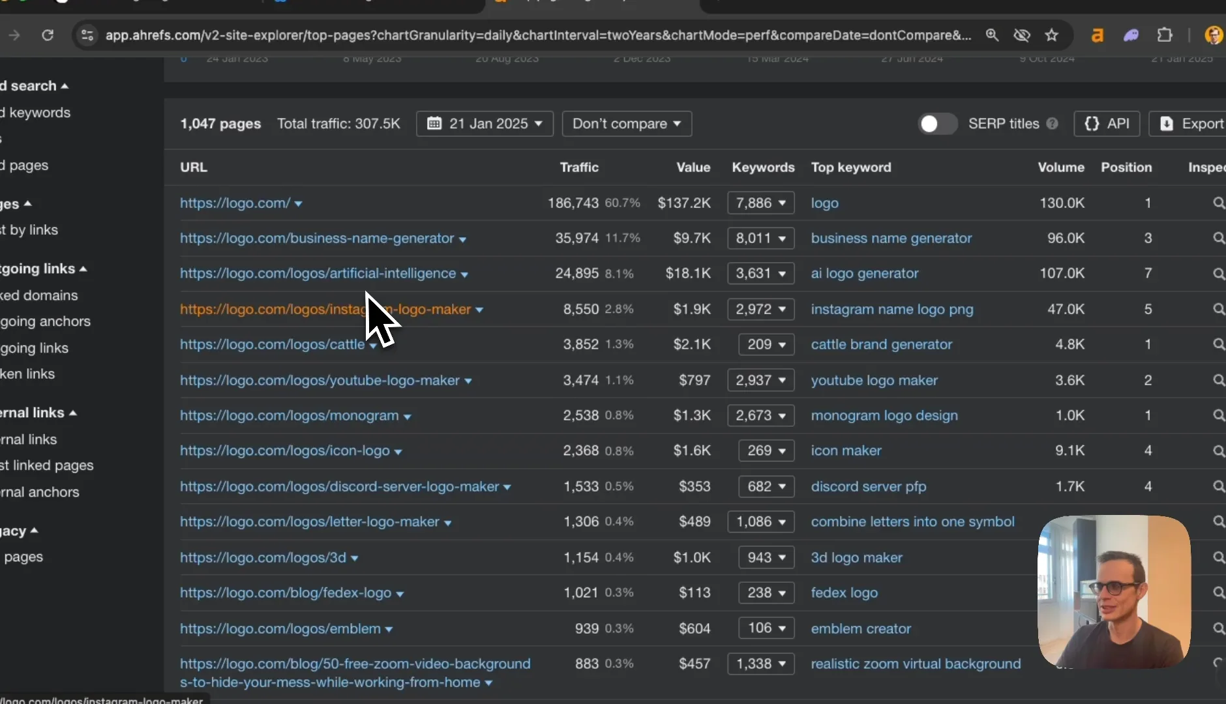
Task: Bookmark this page with the star icon
Action: click(1051, 35)
